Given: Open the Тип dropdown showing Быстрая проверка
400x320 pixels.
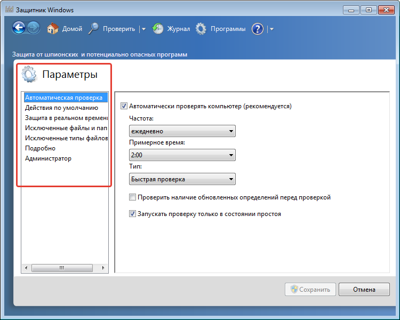Looking at the screenshot, I should [182, 179].
